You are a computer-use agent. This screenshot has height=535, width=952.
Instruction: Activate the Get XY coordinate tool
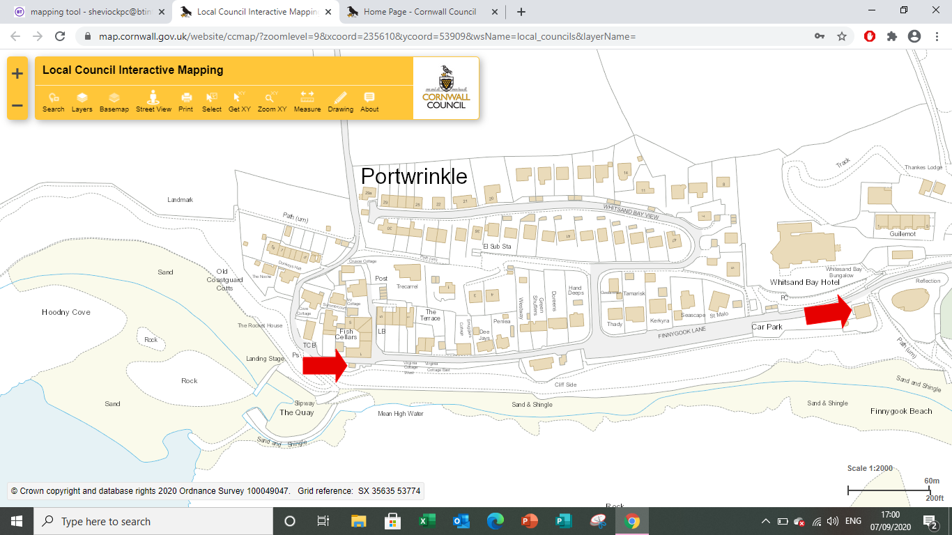click(x=240, y=102)
